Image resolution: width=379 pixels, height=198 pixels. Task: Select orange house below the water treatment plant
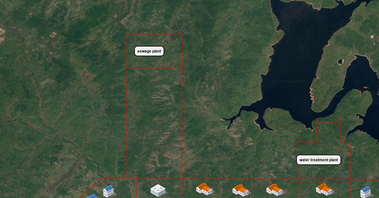[324, 189]
